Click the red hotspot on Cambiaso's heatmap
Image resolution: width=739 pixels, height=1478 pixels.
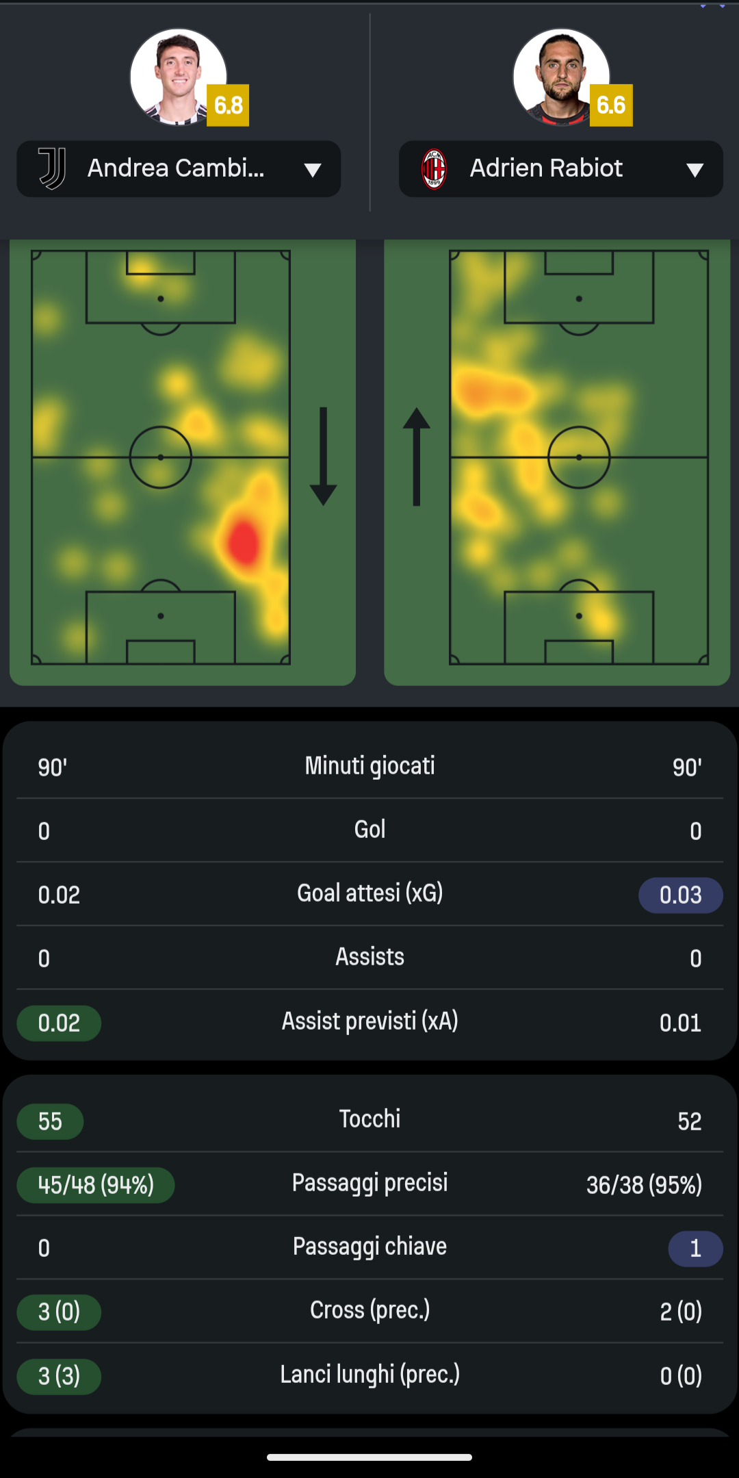[x=243, y=542]
